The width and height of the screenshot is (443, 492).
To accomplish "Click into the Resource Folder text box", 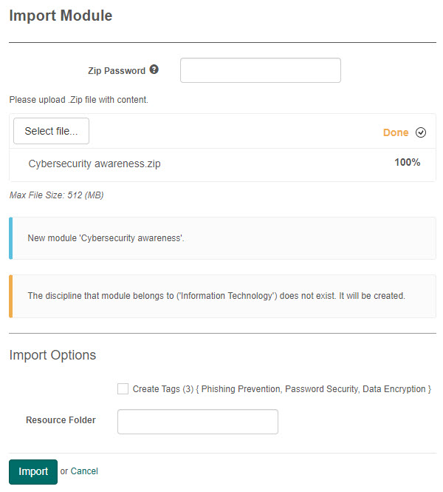I will (x=197, y=421).
